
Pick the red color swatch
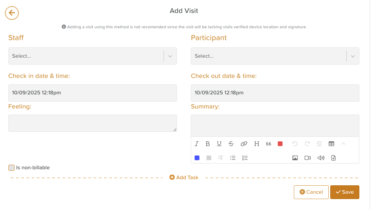click(280, 144)
